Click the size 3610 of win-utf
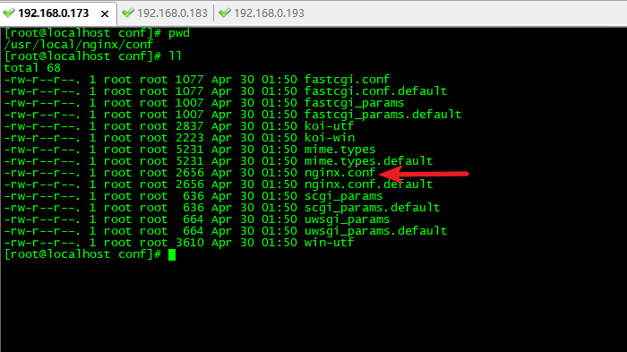The height and width of the screenshot is (352, 627). pos(190,243)
